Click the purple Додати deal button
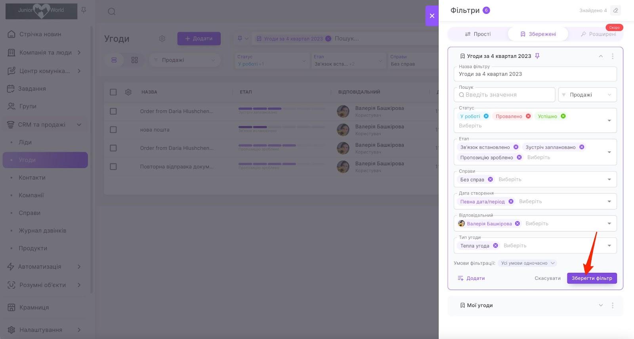 (x=199, y=38)
